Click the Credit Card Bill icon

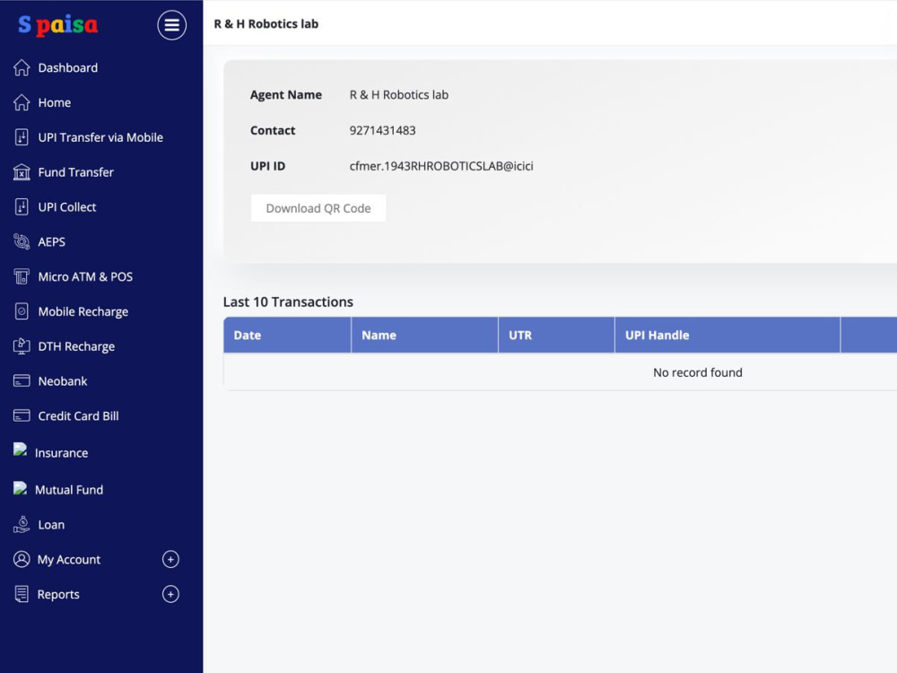(x=22, y=416)
